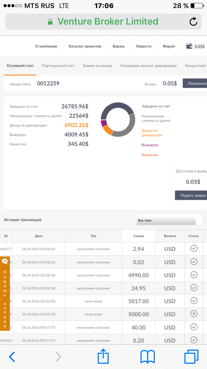The width and height of the screenshot is (207, 369).
Task: Open the 'Заявки на вывод' tab
Action: tap(97, 66)
